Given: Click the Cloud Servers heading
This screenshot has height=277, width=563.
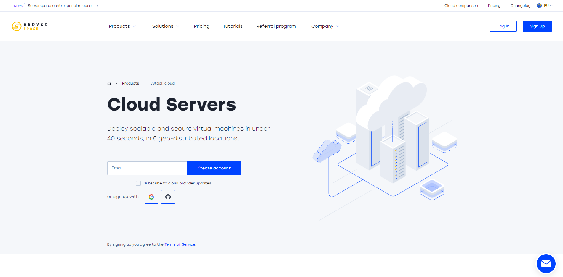Looking at the screenshot, I should pyautogui.click(x=172, y=104).
